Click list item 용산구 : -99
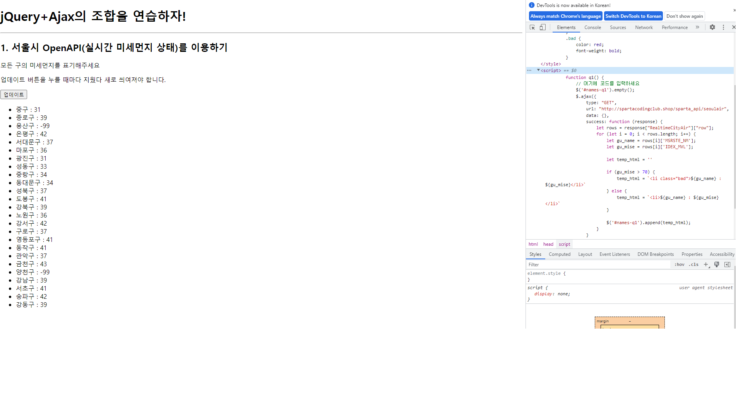Screen dimensions: 743x418 click(x=33, y=126)
